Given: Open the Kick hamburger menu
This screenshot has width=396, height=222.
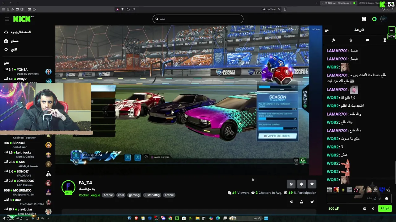Looking at the screenshot, I should click(7, 19).
